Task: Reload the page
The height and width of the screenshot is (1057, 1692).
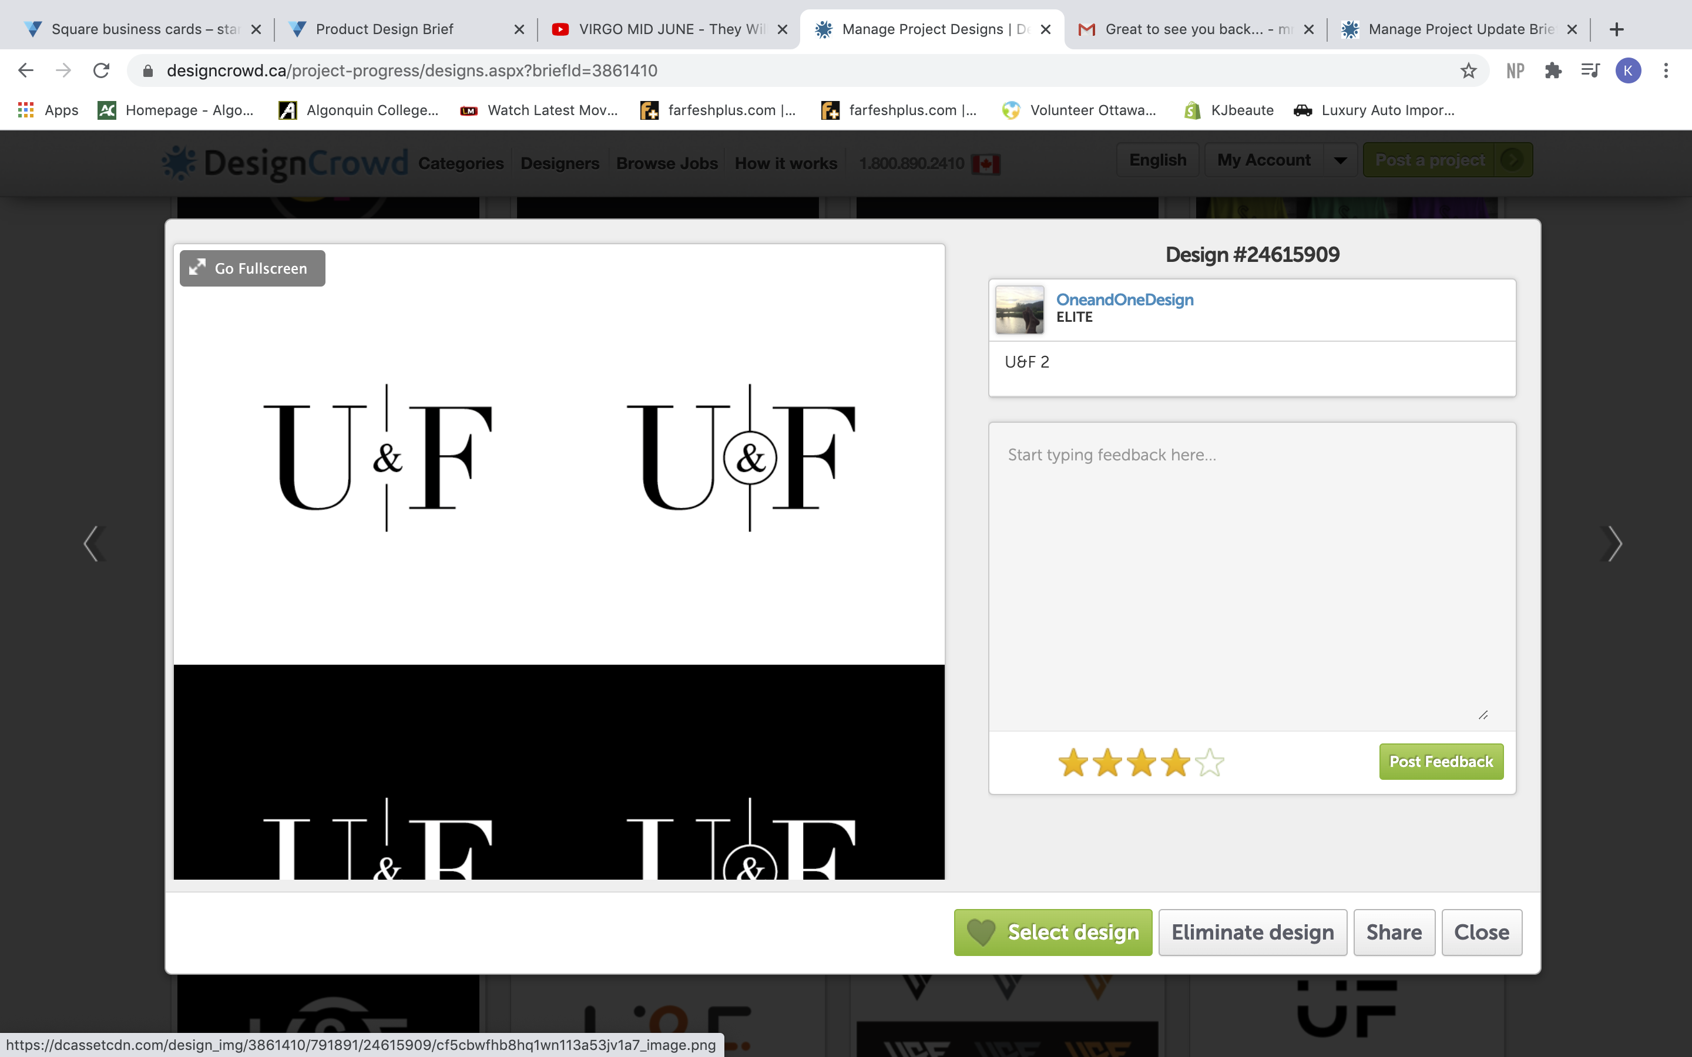Action: 102,70
